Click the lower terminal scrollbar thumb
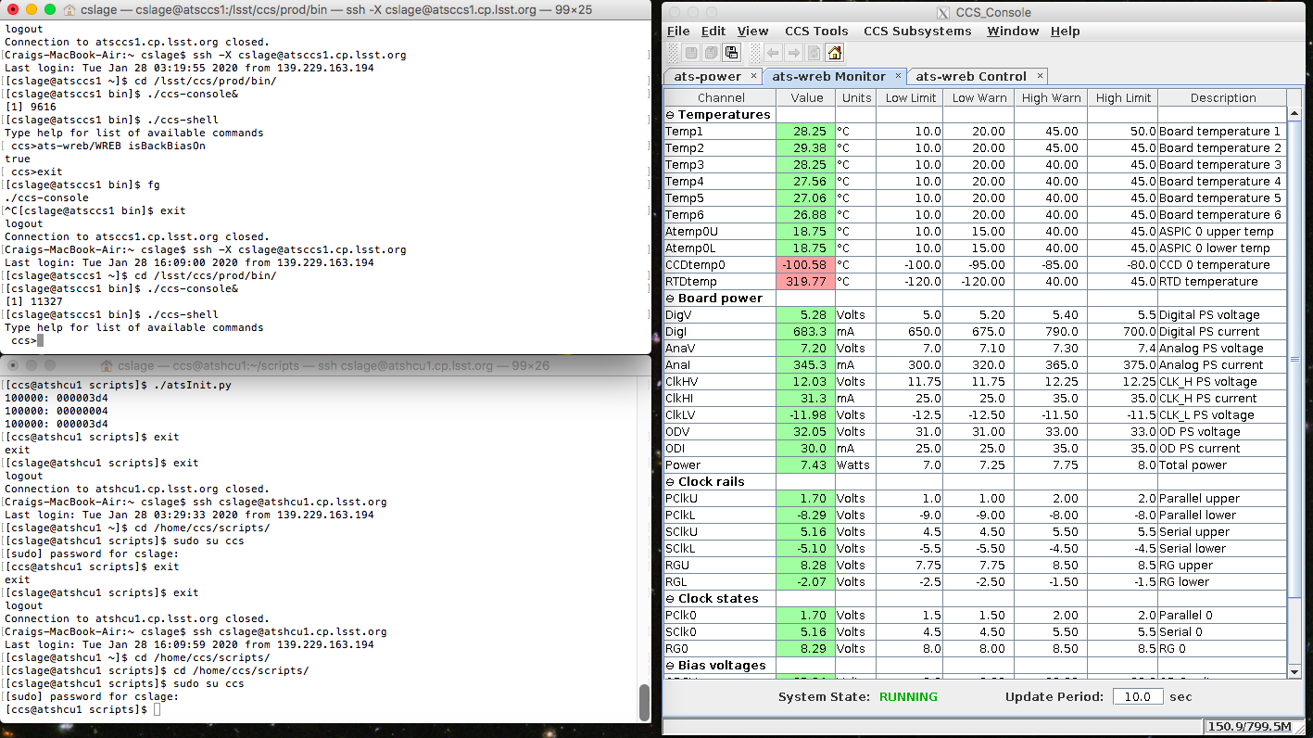This screenshot has width=1313, height=738. coord(644,702)
